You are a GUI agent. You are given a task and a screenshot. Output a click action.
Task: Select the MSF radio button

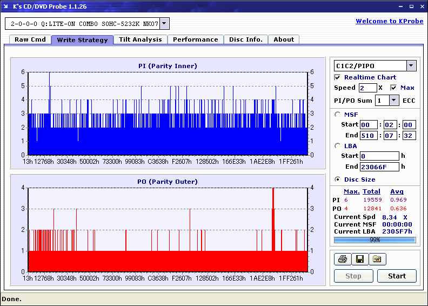[x=338, y=114]
